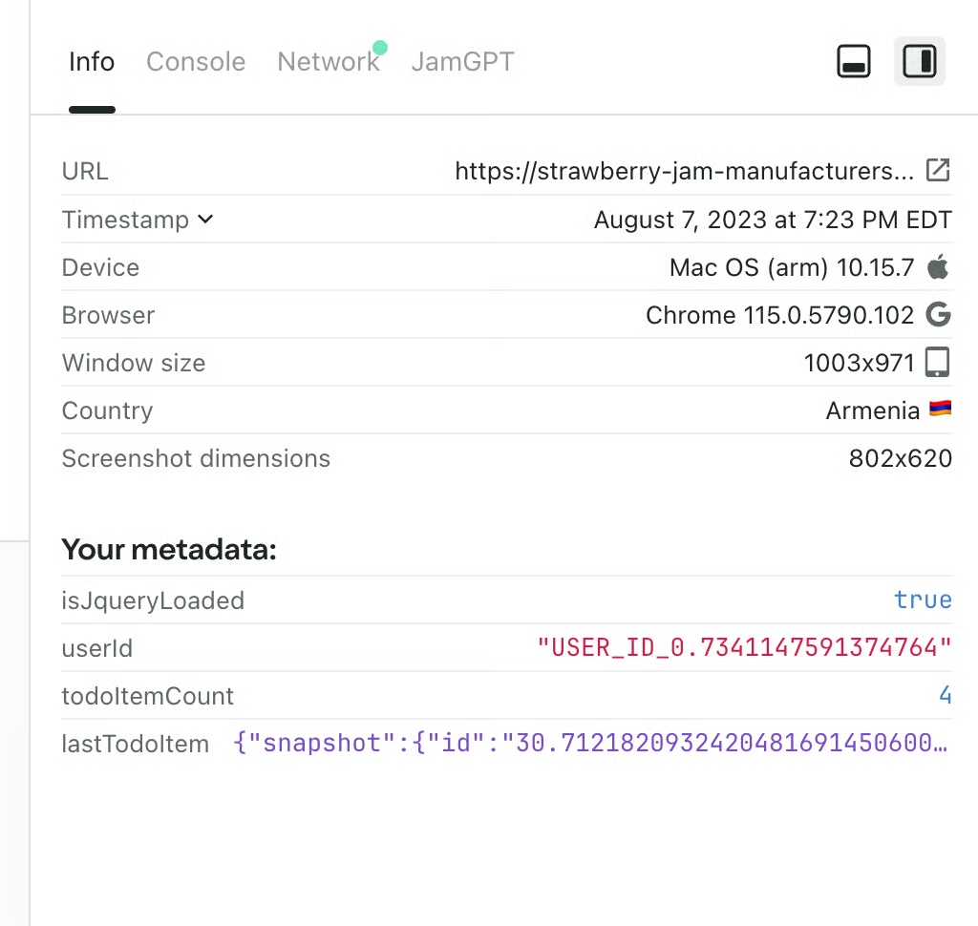Open the strawberry-jam-manufacturers URL link
This screenshot has width=978, height=926.
(684, 172)
